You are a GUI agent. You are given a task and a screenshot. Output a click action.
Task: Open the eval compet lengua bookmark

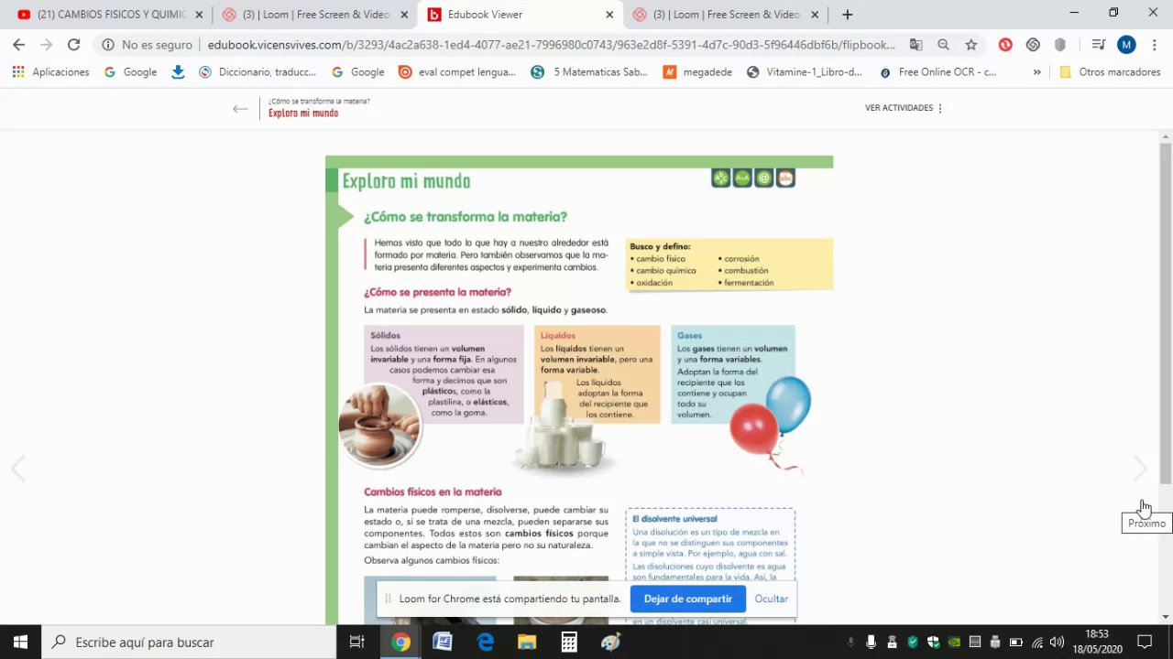pyautogui.click(x=457, y=71)
